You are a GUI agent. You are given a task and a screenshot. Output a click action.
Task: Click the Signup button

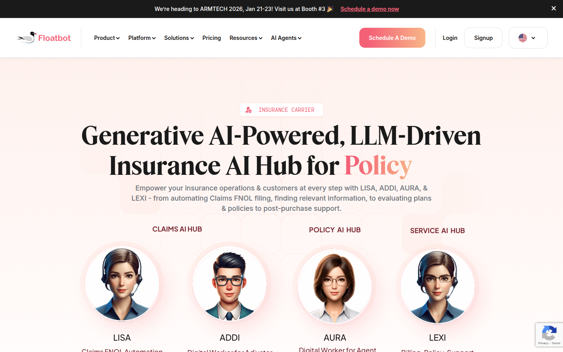point(483,38)
